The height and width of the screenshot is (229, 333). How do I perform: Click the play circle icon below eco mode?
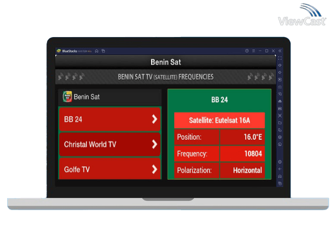pyautogui.click(x=280, y=144)
